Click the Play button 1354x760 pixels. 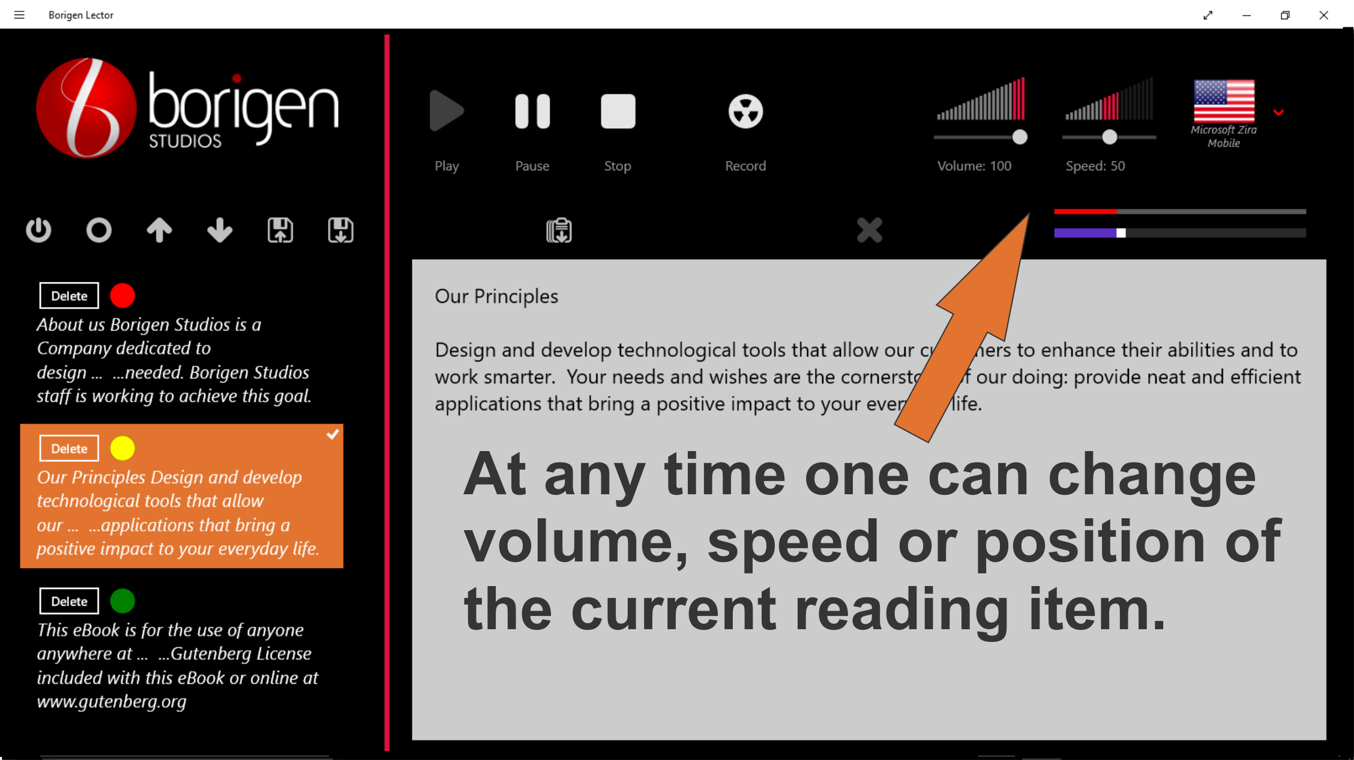click(447, 112)
